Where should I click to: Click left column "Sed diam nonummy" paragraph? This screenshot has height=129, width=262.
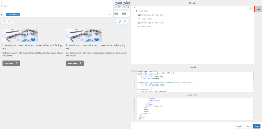coord(33,54)
